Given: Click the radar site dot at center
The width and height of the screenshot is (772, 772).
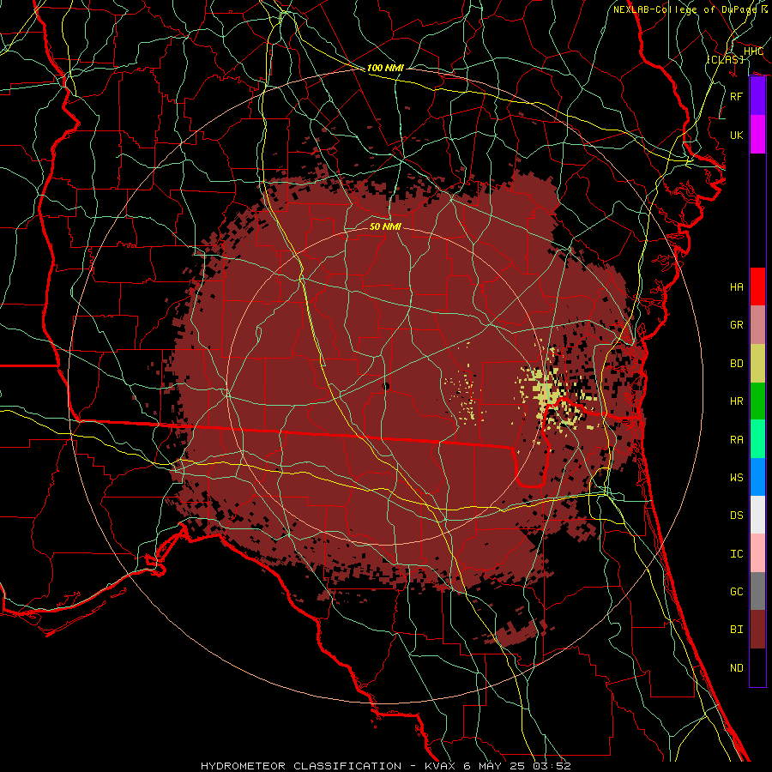Looking at the screenshot, I should click(385, 387).
